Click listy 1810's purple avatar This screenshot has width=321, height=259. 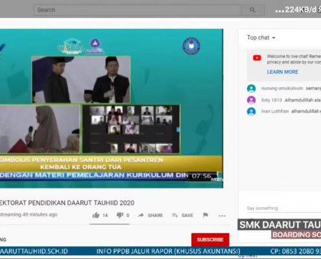tap(251, 100)
